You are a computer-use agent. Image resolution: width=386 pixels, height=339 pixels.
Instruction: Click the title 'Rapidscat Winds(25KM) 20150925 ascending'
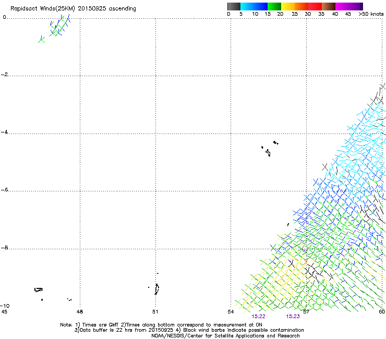coord(73,9)
